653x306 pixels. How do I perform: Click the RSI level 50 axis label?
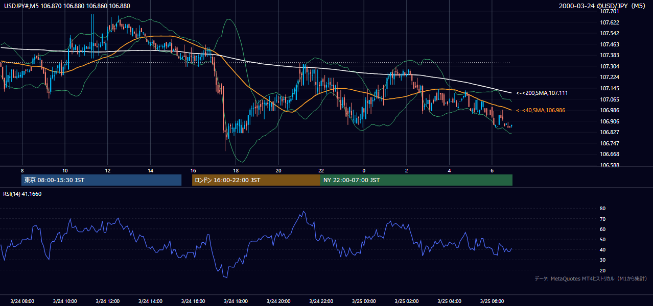[602, 239]
